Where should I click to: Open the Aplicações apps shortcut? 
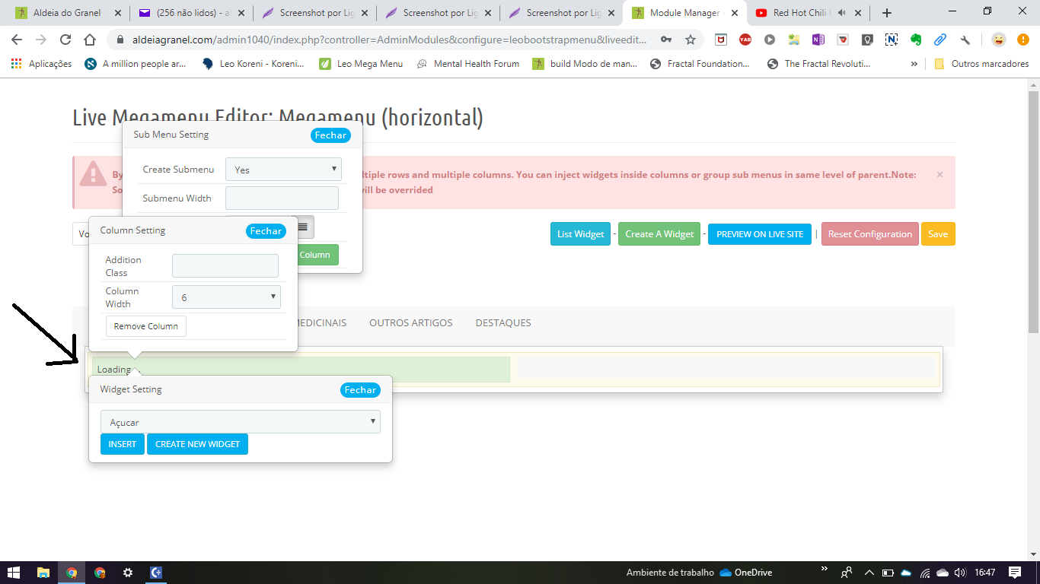[x=42, y=64]
